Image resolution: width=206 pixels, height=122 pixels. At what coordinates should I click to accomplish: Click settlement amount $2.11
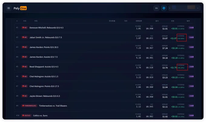(165, 107)
